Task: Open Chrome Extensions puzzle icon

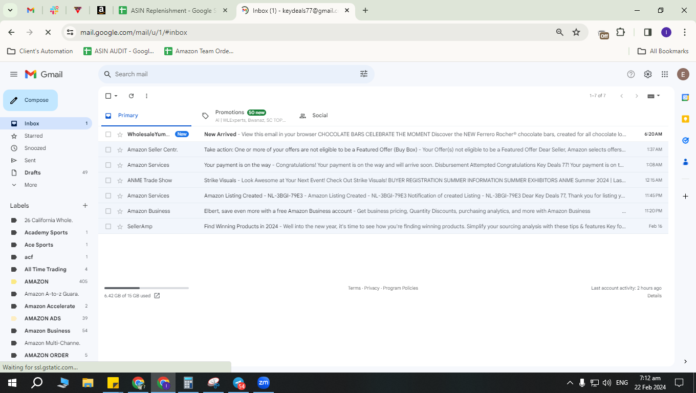Action: tap(621, 32)
